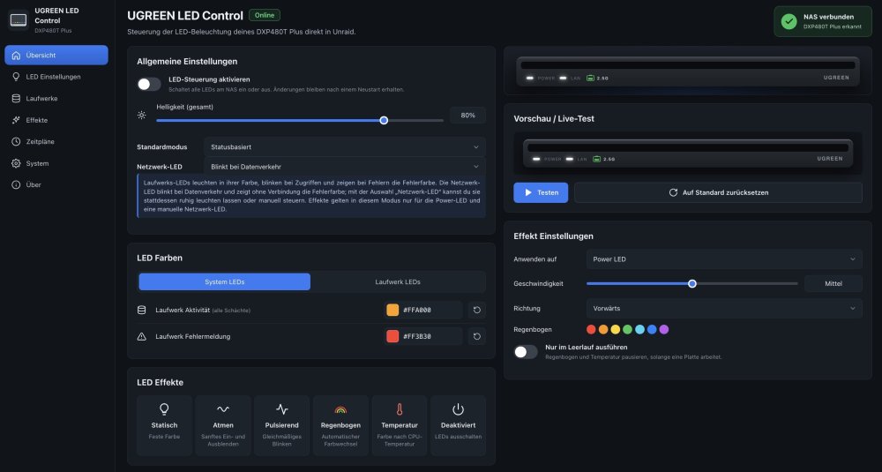Switch to System LEDs tab
882x472 pixels.
pos(224,281)
